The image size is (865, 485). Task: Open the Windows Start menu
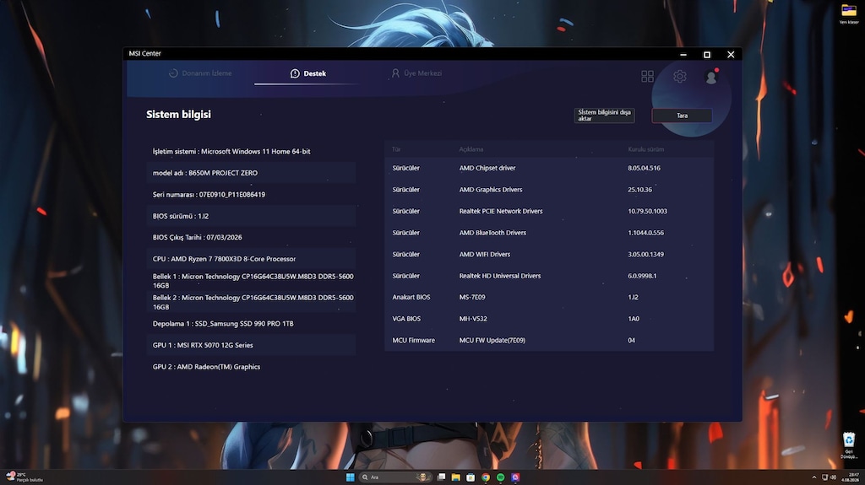[350, 477]
